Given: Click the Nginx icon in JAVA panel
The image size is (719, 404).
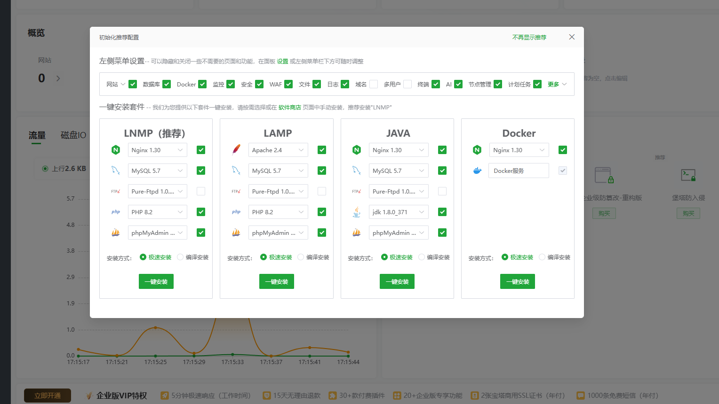Looking at the screenshot, I should click(357, 150).
